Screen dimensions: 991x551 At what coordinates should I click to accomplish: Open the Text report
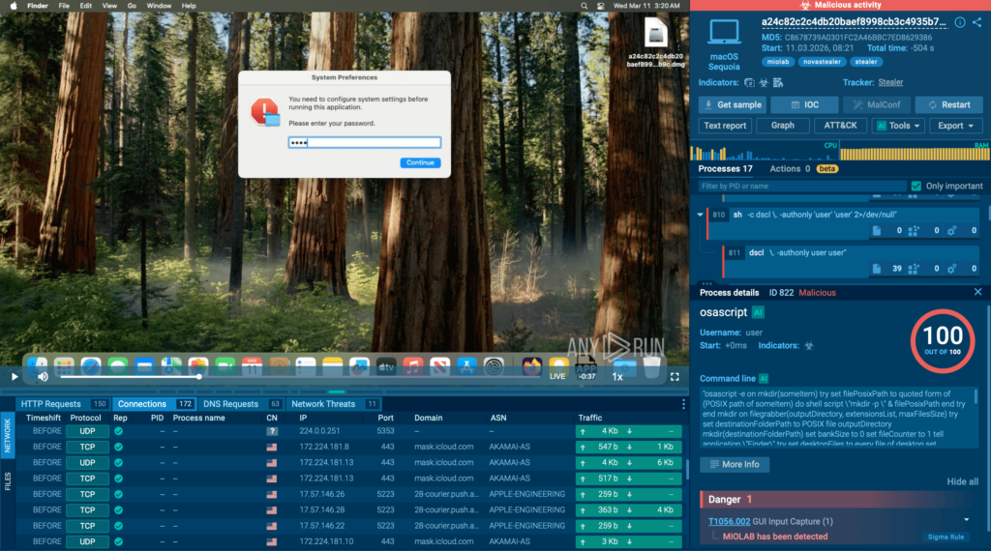pyautogui.click(x=725, y=126)
